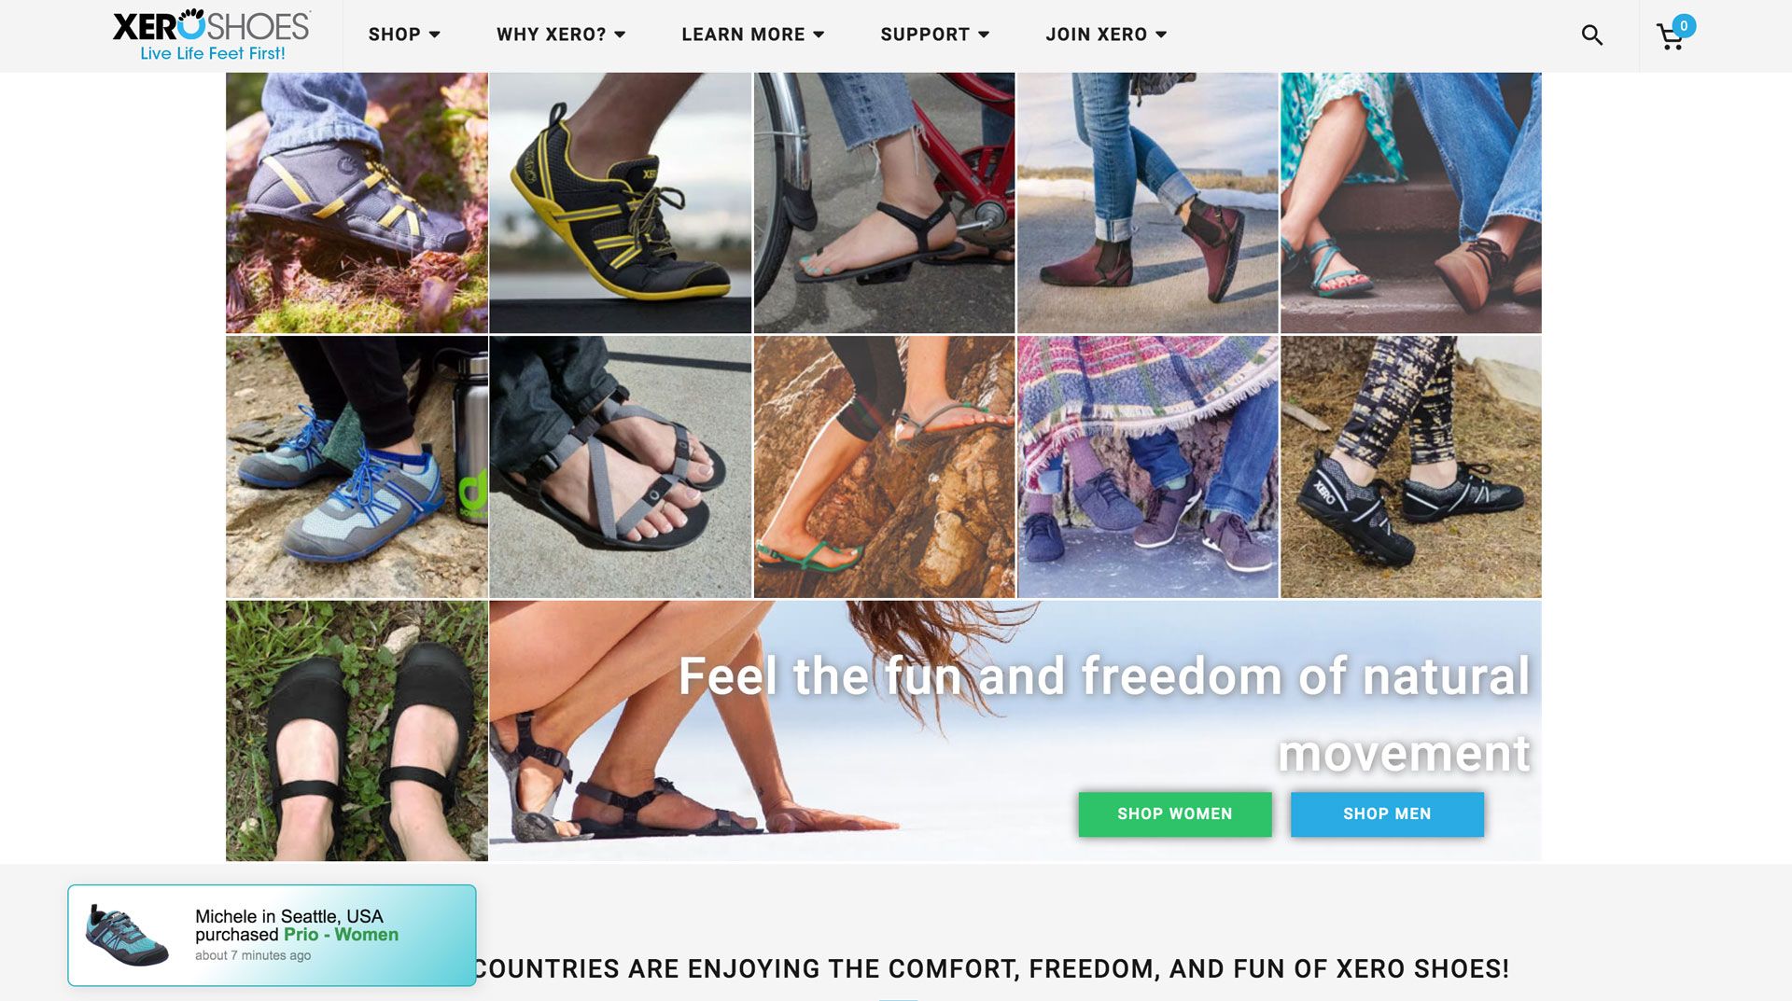The image size is (1792, 1001).
Task: Click the cart item count badge
Action: pos(1684,26)
